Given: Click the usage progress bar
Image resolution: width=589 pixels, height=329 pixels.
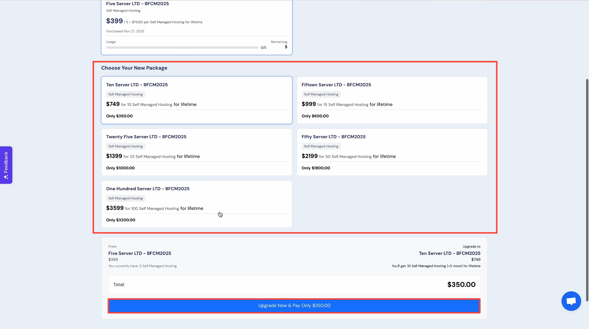Looking at the screenshot, I should 182,48.
